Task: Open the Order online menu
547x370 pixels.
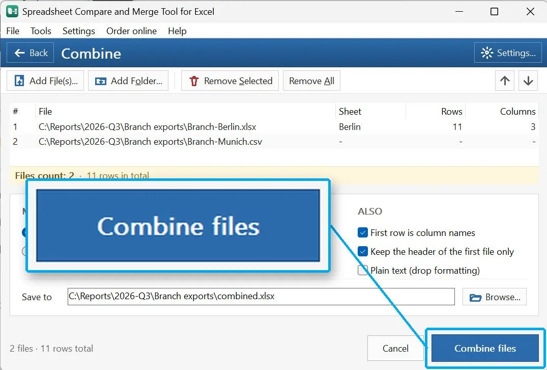Action: (131, 31)
